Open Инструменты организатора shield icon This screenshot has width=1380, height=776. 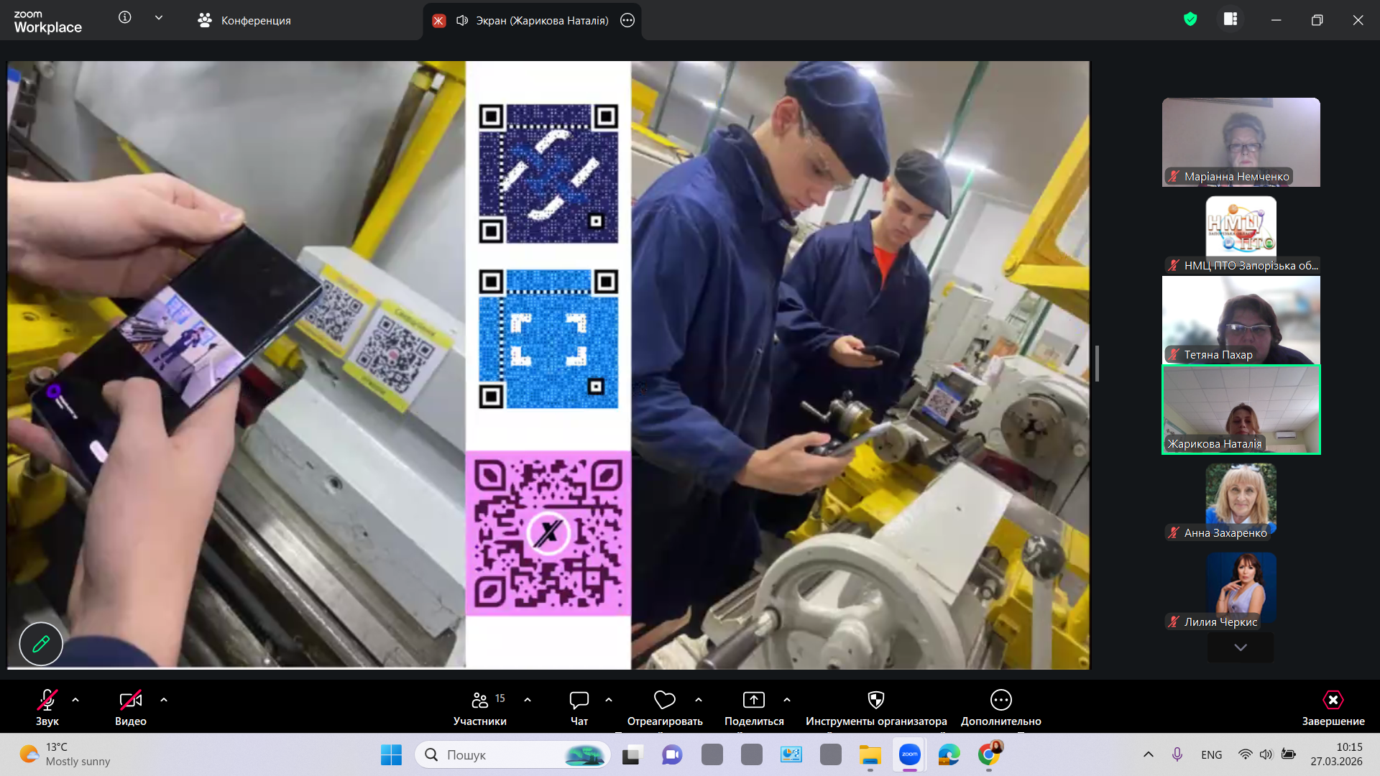pyautogui.click(x=875, y=700)
